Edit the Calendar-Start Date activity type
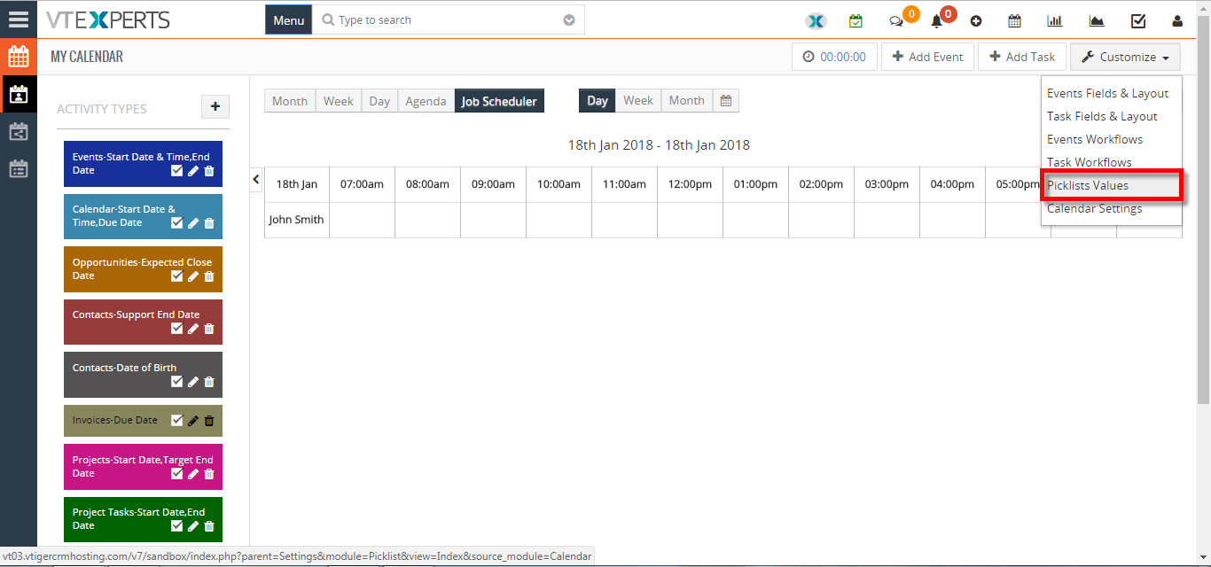The height and width of the screenshot is (567, 1211). [x=193, y=223]
